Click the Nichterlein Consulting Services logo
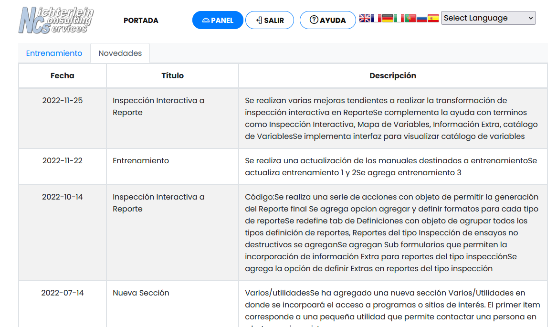Image resolution: width=557 pixels, height=327 pixels. click(x=56, y=20)
